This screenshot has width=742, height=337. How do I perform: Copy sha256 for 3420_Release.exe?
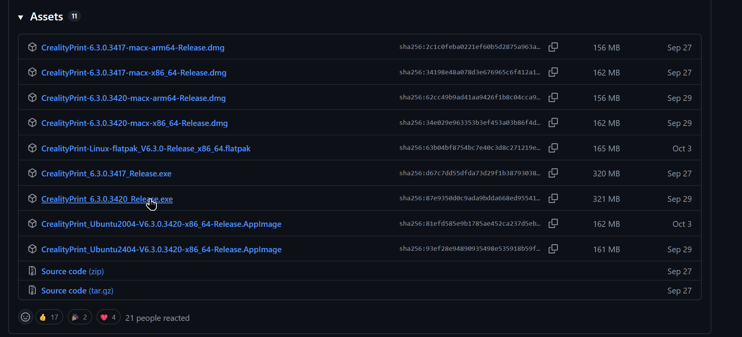point(553,198)
